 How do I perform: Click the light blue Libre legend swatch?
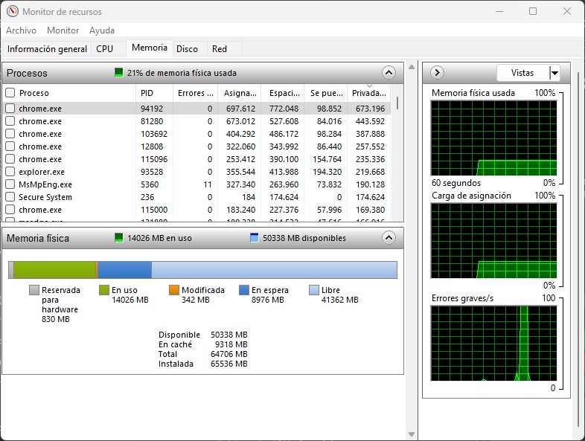314,290
